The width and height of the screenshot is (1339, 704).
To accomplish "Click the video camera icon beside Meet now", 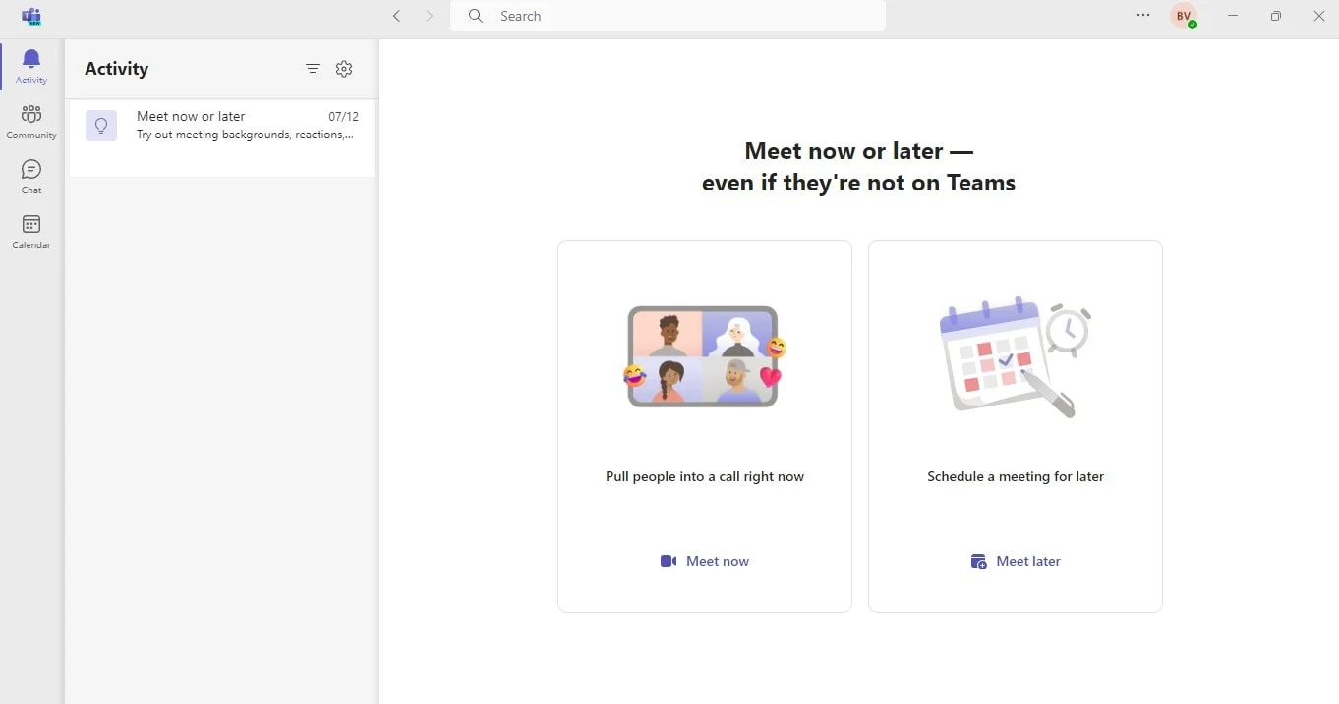I will 669,561.
